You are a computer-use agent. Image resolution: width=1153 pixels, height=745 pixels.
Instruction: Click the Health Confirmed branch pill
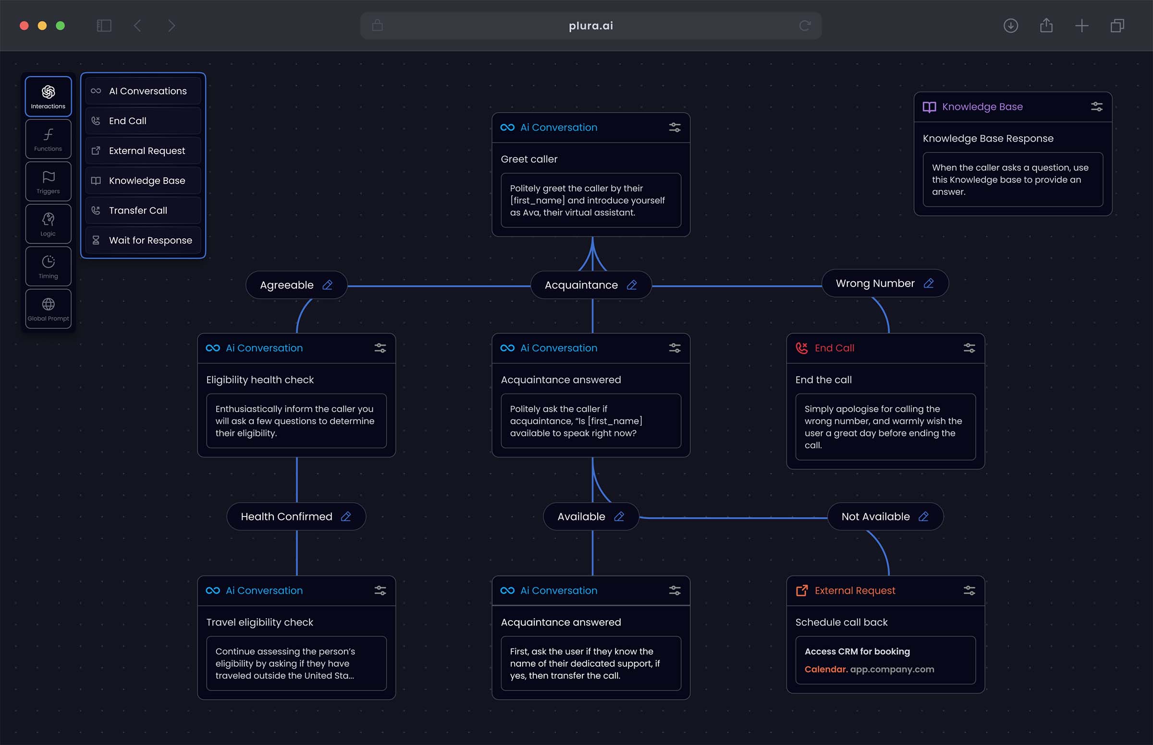tap(296, 517)
